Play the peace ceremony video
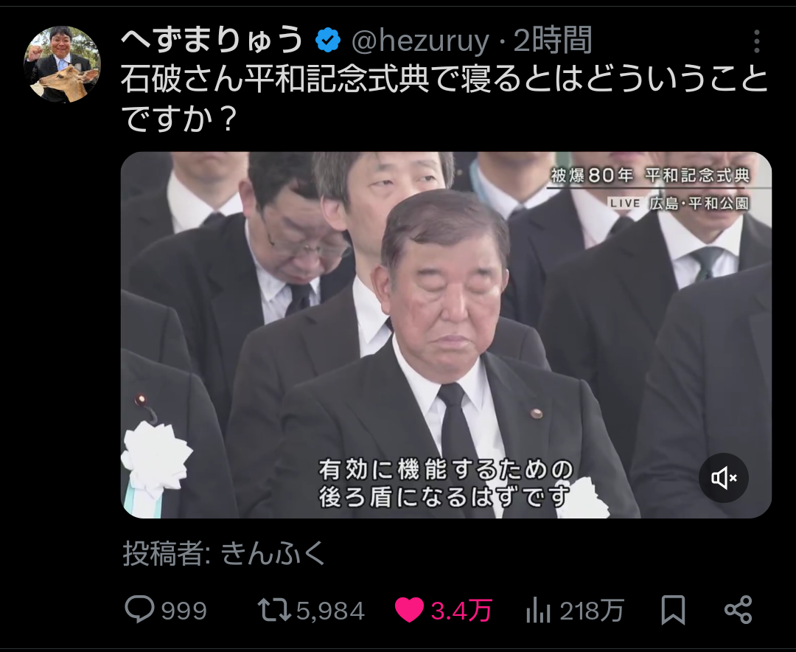 click(x=446, y=335)
